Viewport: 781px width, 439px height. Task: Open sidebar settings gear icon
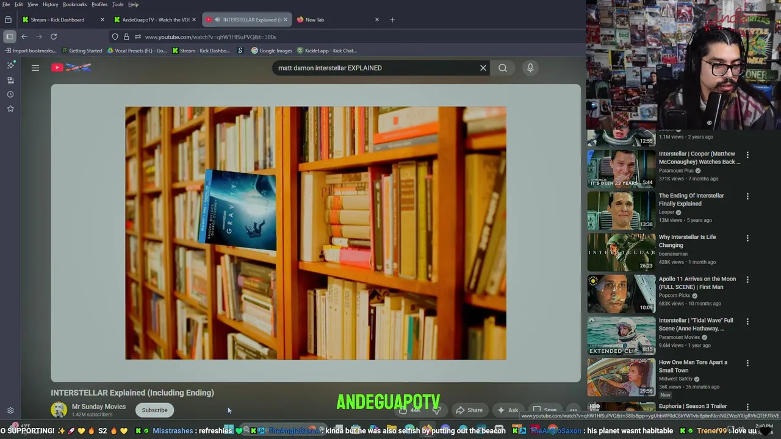tap(10, 410)
